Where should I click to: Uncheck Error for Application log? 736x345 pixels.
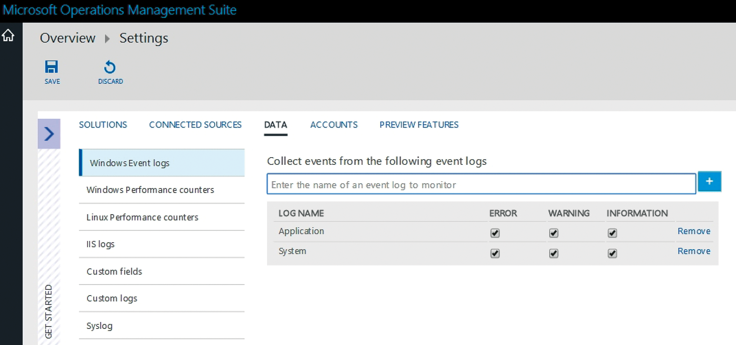point(495,233)
